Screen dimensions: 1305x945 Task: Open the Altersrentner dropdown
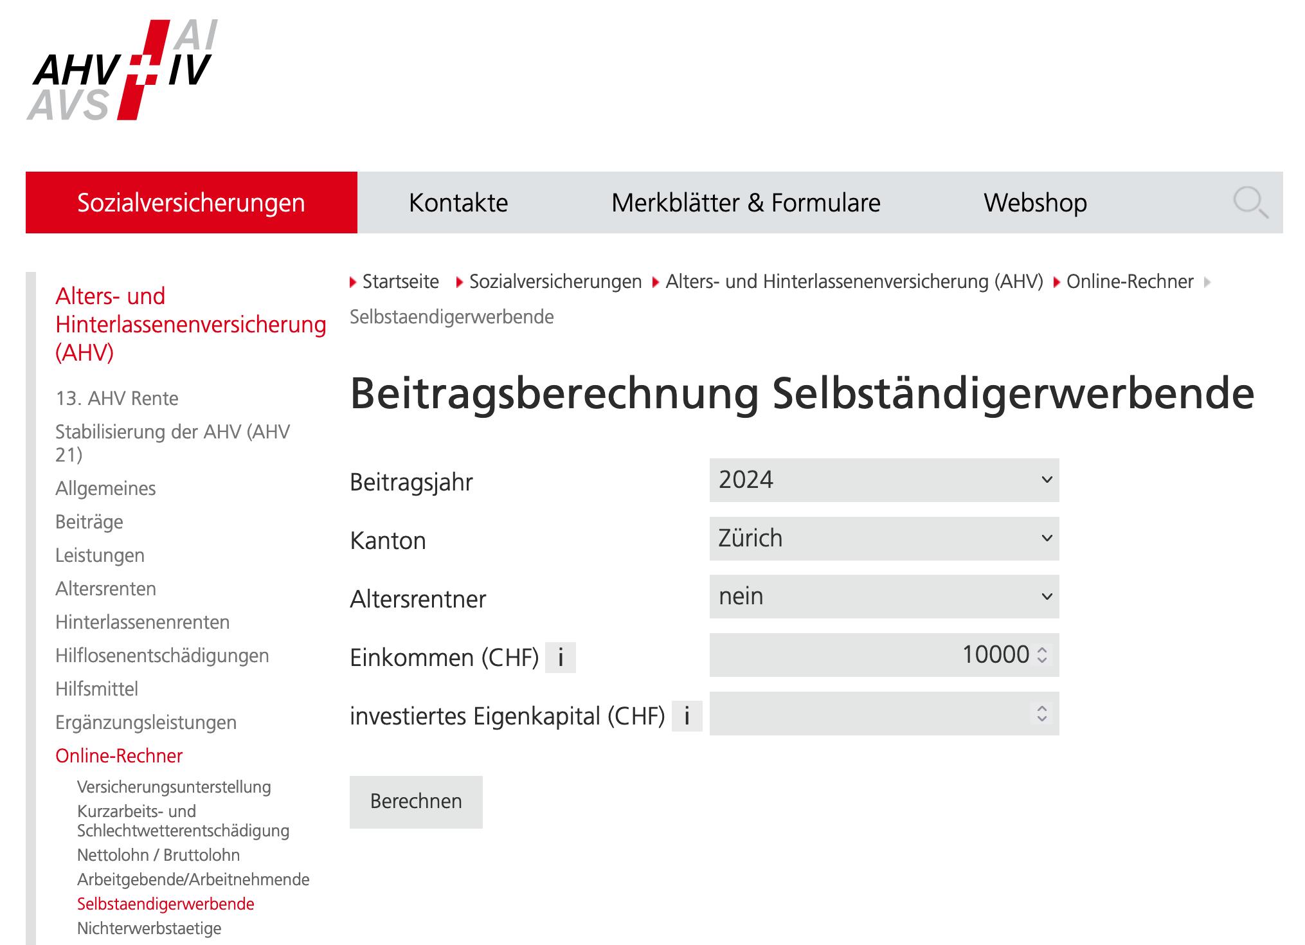[884, 597]
